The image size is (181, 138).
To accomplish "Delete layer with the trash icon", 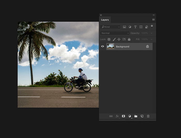I will tap(148, 116).
